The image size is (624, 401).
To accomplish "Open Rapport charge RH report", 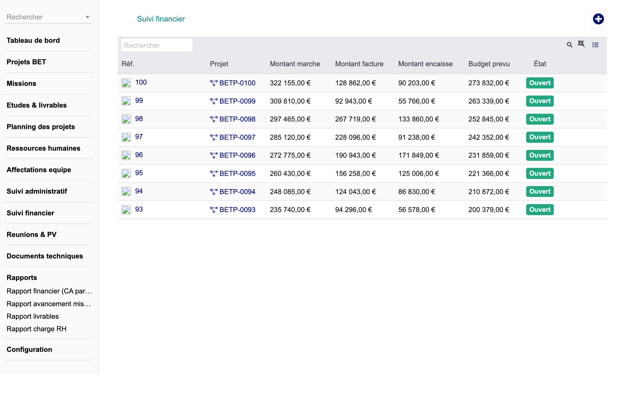I will click(x=37, y=329).
